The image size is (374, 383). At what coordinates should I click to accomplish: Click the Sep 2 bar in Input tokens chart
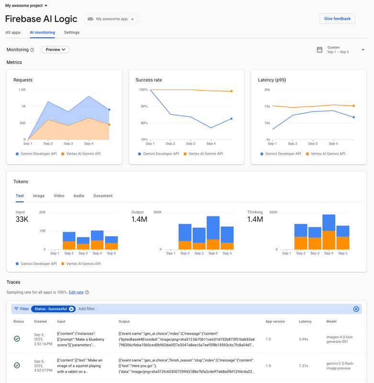[69, 241]
